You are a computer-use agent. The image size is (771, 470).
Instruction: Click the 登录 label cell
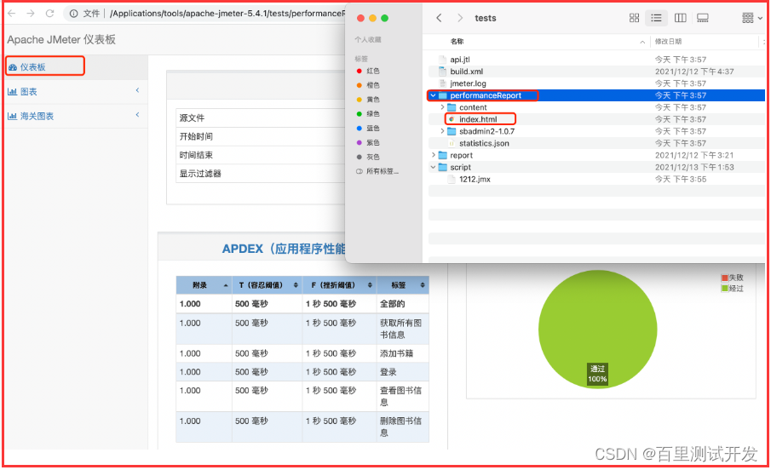(403, 372)
